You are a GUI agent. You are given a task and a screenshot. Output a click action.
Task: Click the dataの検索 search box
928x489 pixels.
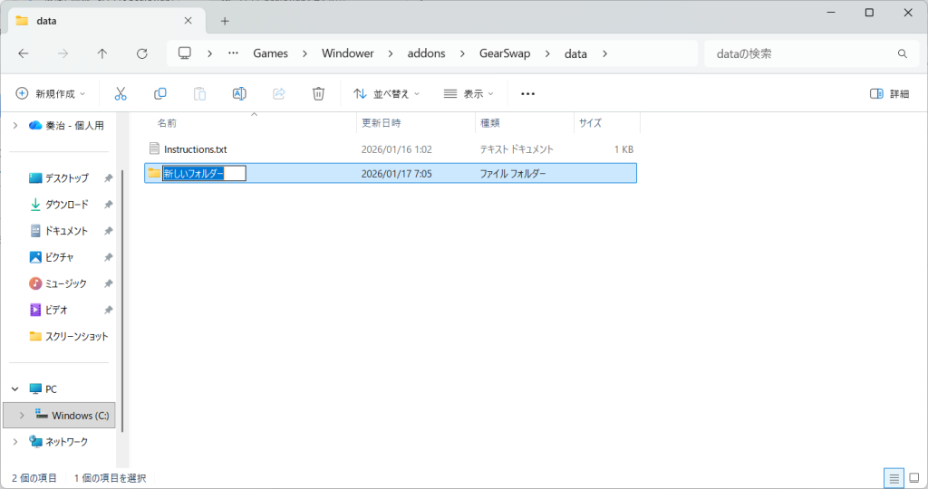(802, 53)
